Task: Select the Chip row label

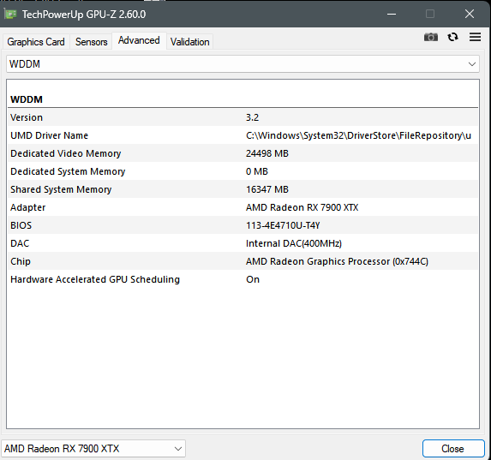Action: click(x=21, y=261)
